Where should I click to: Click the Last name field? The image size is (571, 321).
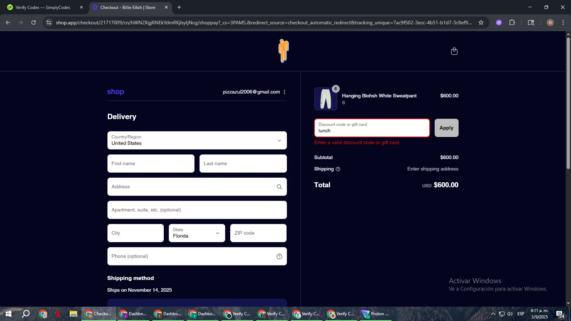click(243, 164)
